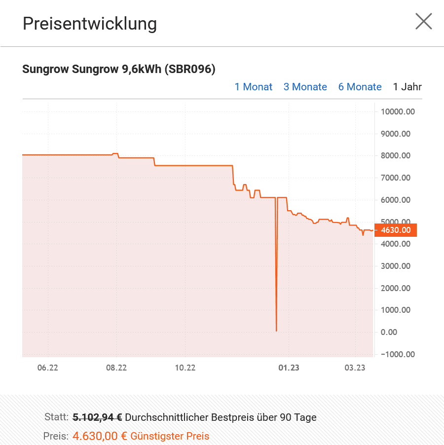The height and width of the screenshot is (445, 444).
Task: Click the -1000.00 axis label
Action: [x=398, y=354]
